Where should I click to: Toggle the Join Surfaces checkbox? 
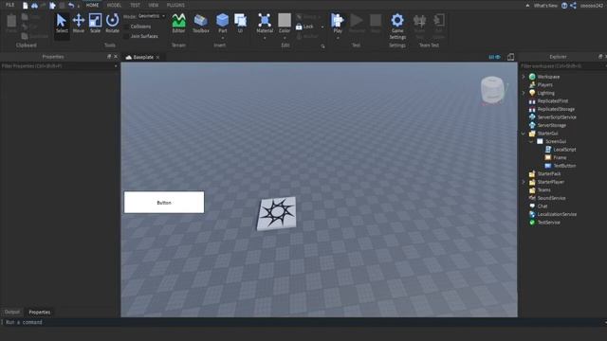pos(126,36)
